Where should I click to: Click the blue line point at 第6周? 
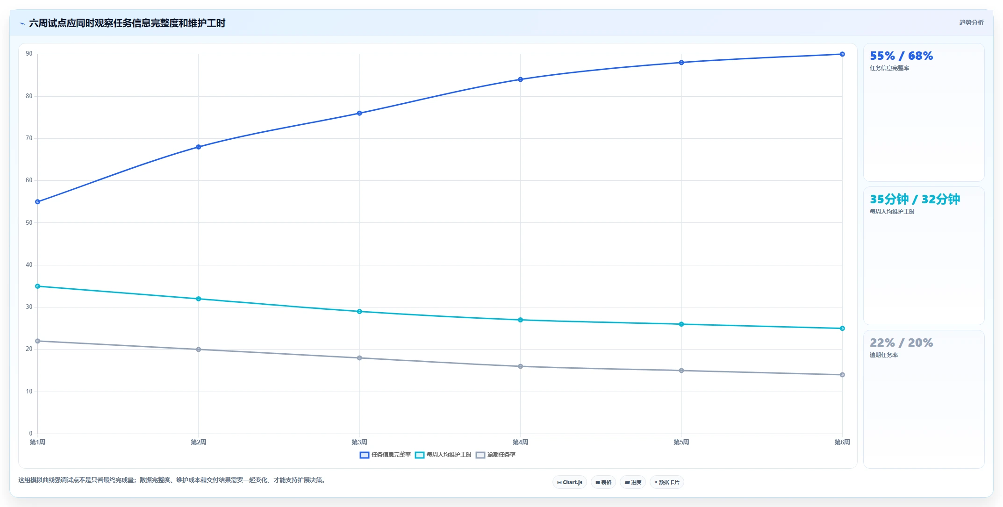[842, 54]
